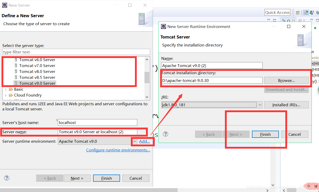Click the Quick Access search box
This screenshot has height=192, width=319.
point(278,12)
